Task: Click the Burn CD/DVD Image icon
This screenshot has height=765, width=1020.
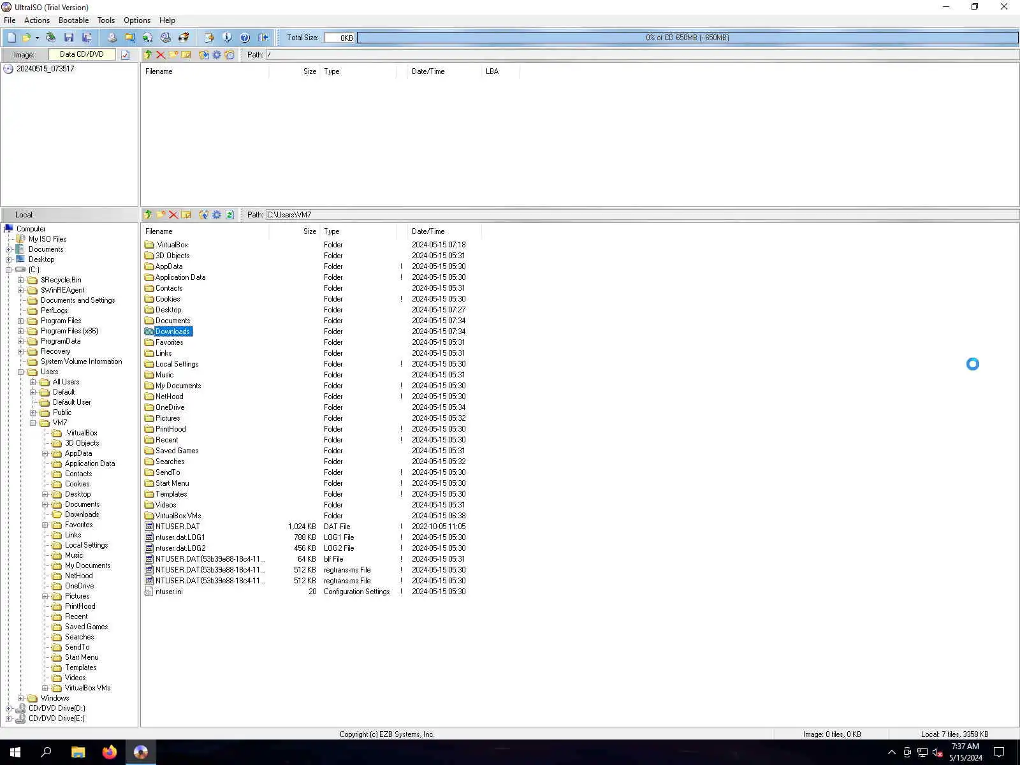Action: tap(184, 38)
